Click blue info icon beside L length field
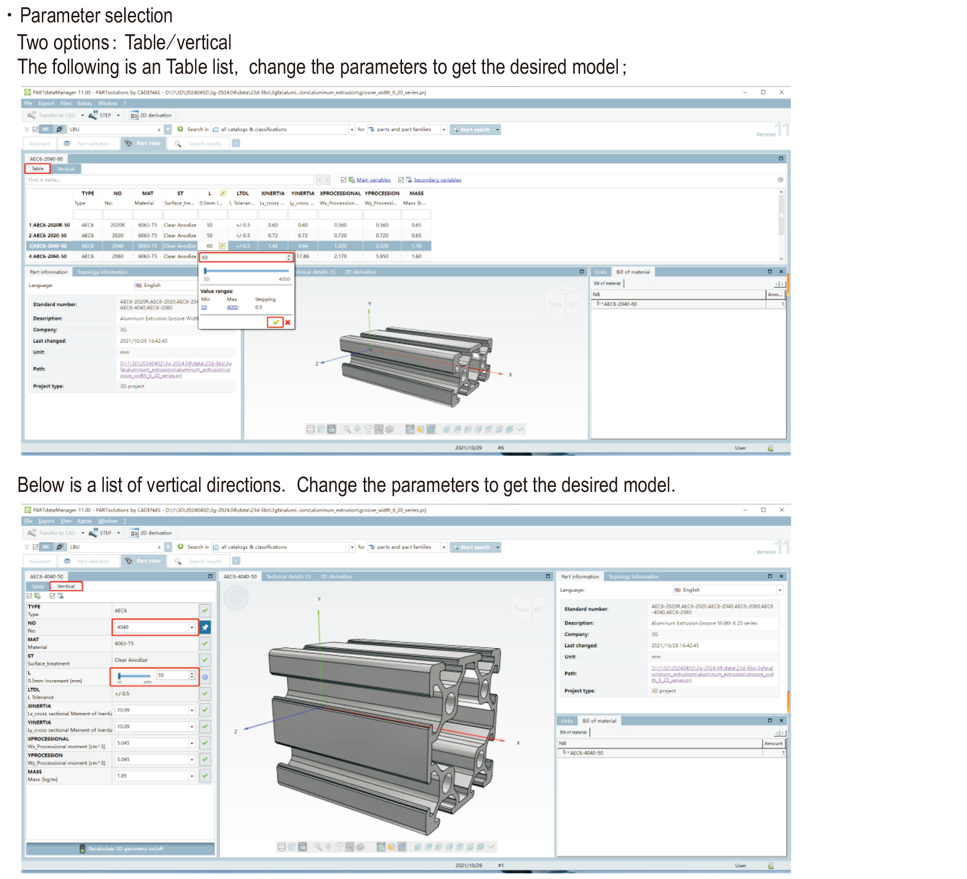This screenshot has height=879, width=967. coord(205,677)
